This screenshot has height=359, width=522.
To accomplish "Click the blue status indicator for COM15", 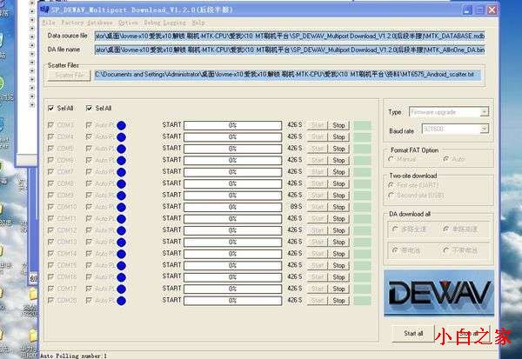I will [x=121, y=265].
